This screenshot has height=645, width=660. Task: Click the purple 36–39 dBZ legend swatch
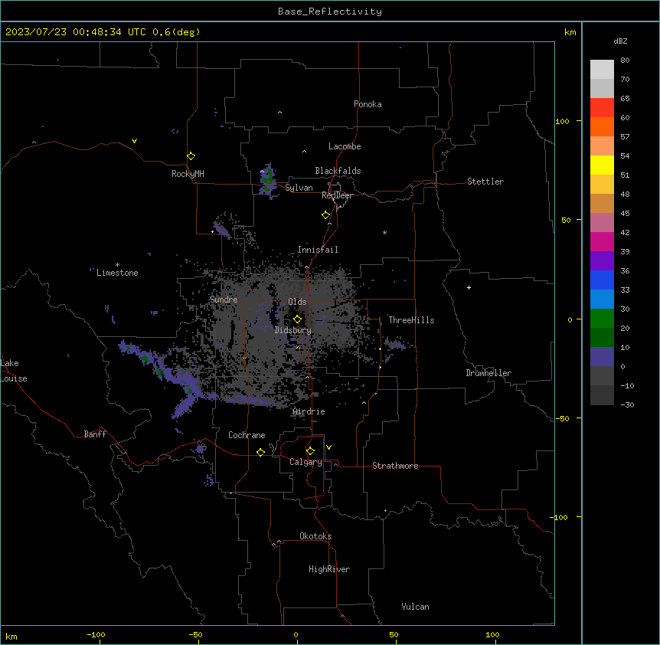click(x=602, y=260)
